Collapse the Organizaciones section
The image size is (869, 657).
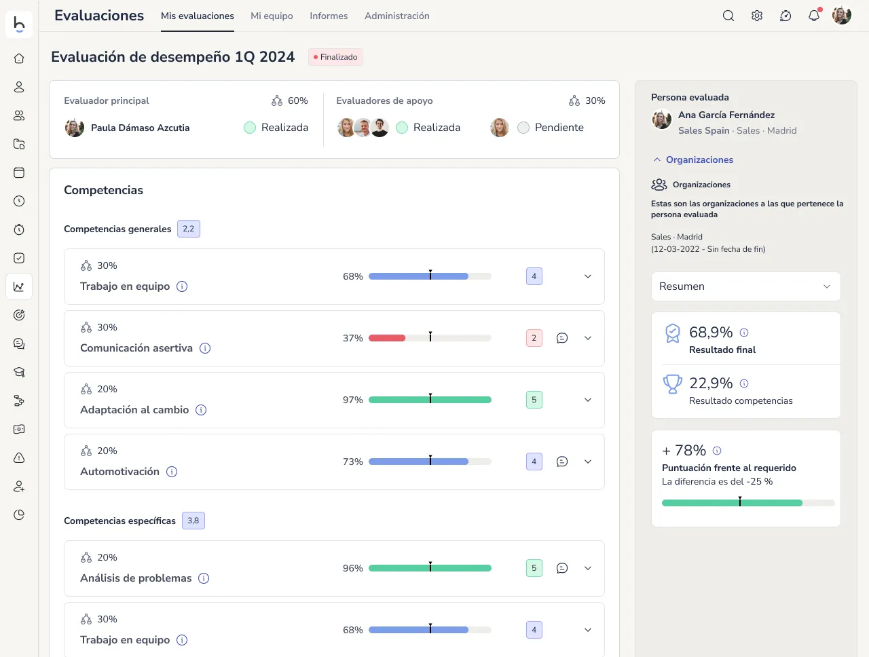[693, 159]
